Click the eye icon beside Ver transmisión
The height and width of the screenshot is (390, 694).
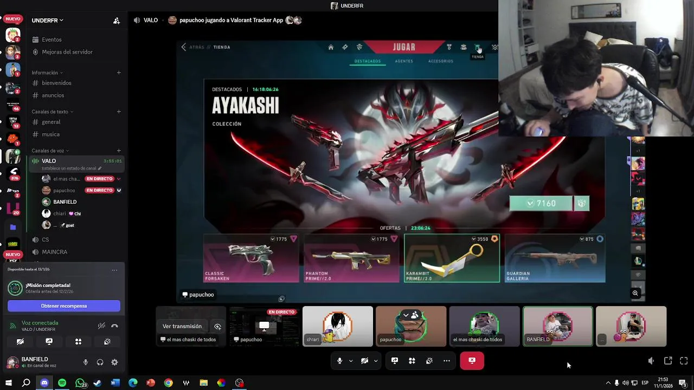click(x=217, y=327)
